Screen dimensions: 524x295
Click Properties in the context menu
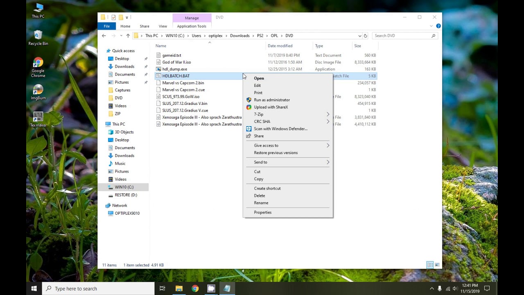288,212
